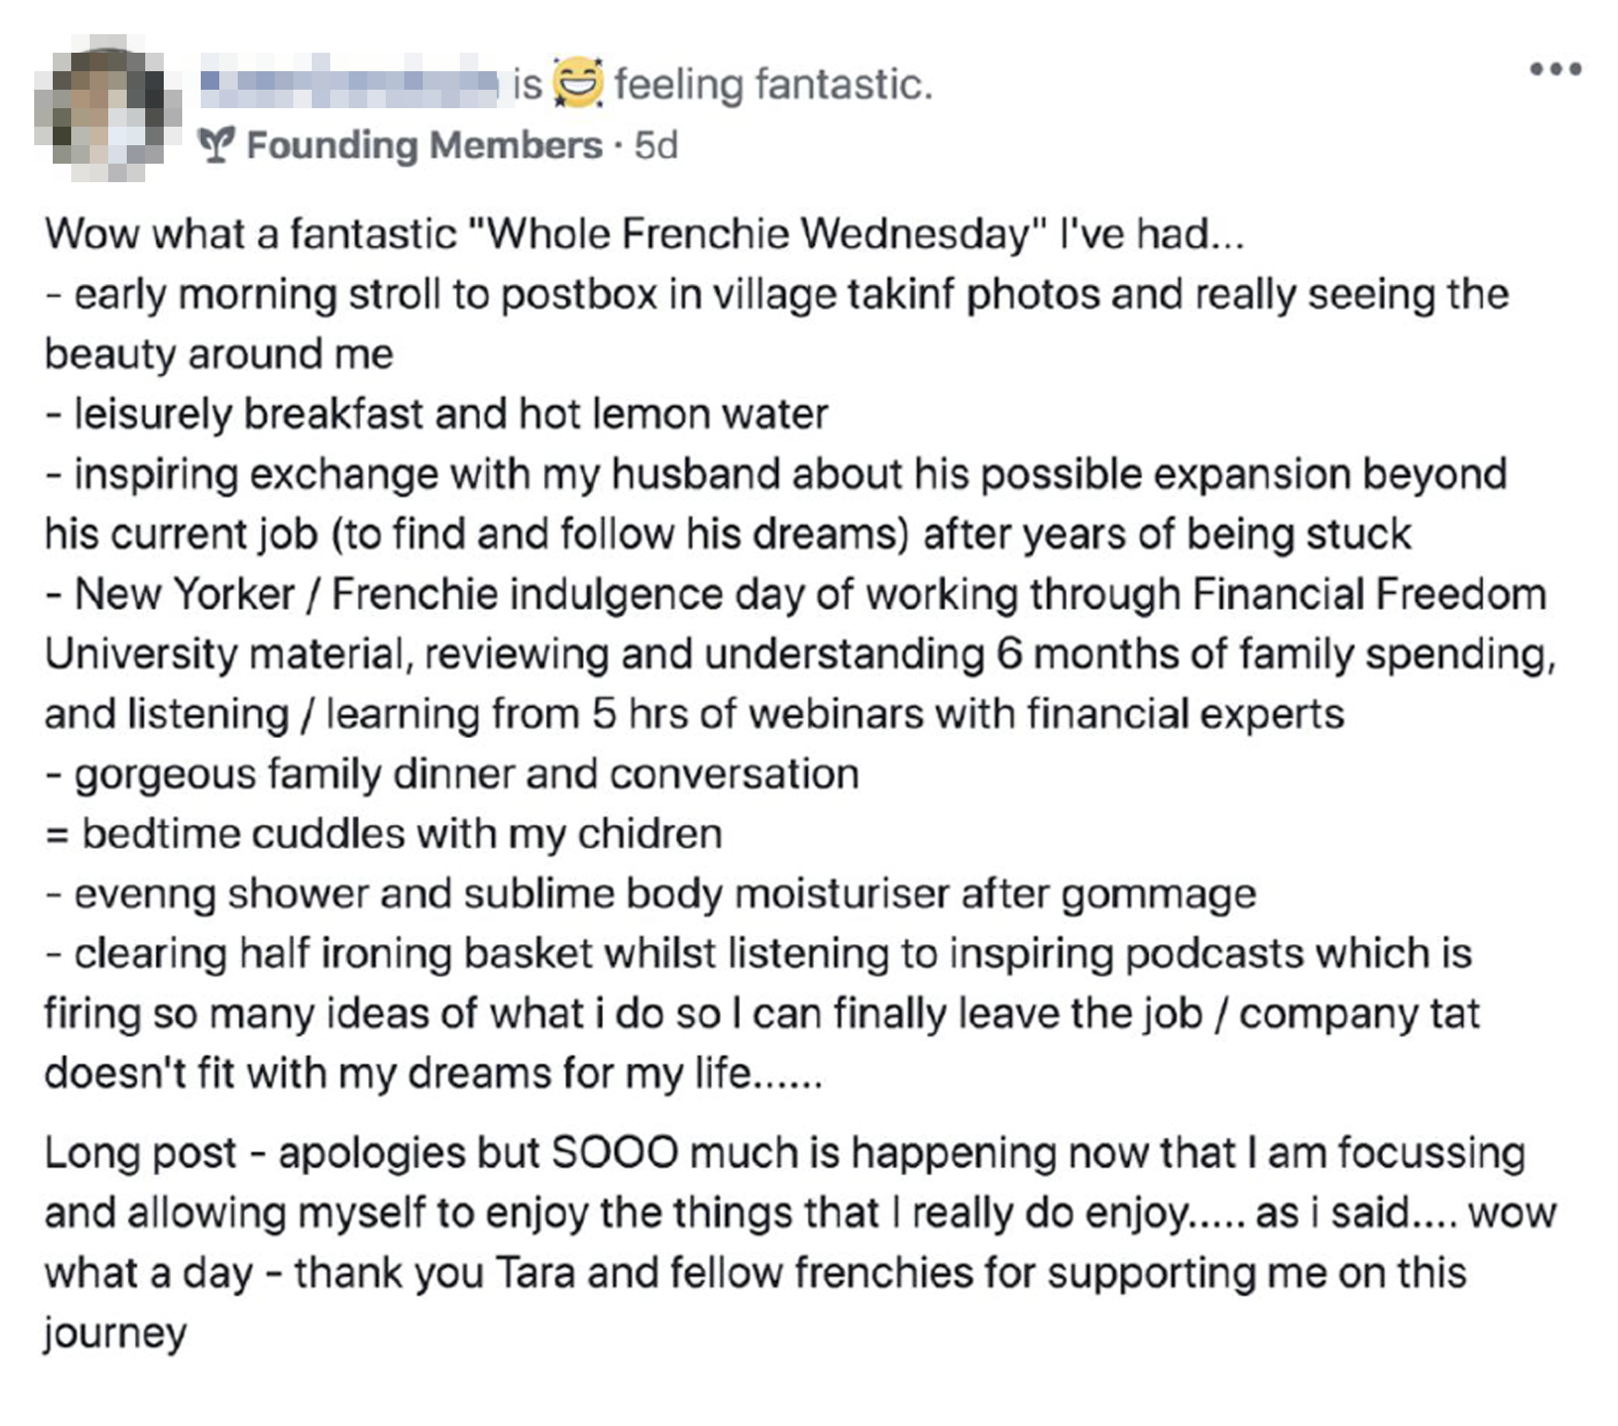This screenshot has width=1618, height=1426.
Task: Click the 'leisurely breakfast and hot lemon water' line
Action: tap(437, 413)
